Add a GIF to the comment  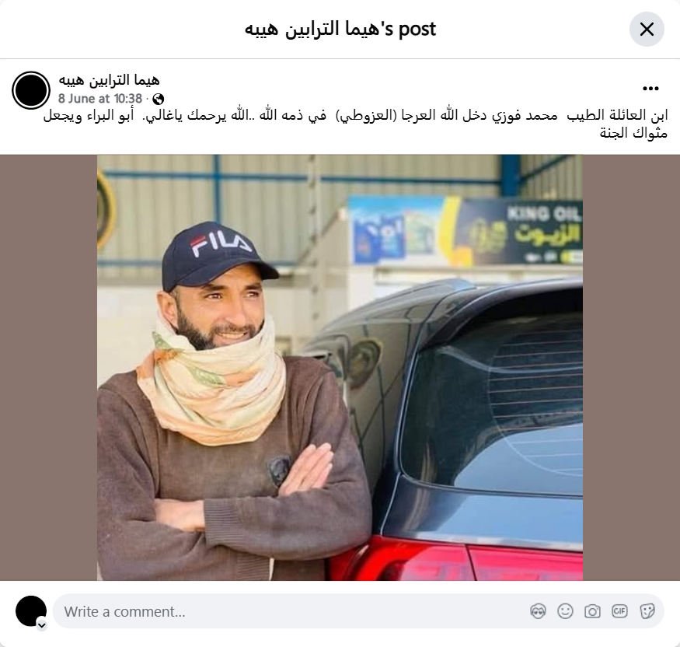(619, 611)
